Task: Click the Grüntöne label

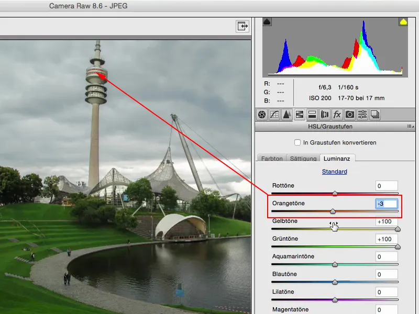Action: 285,239
